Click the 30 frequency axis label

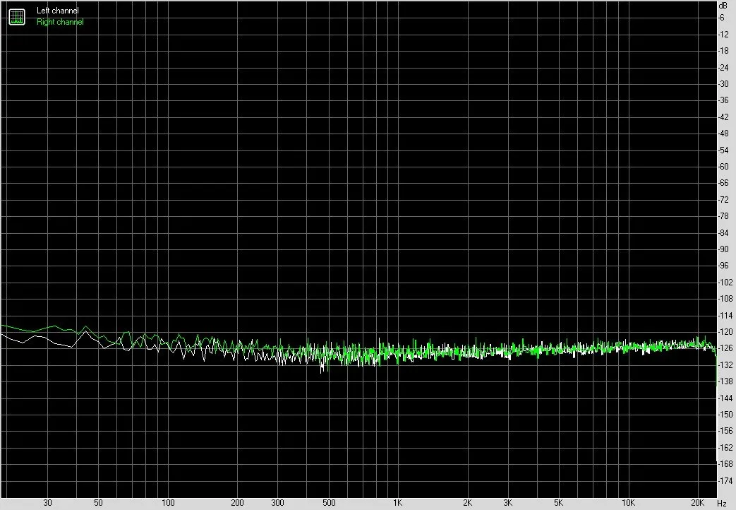pos(47,503)
